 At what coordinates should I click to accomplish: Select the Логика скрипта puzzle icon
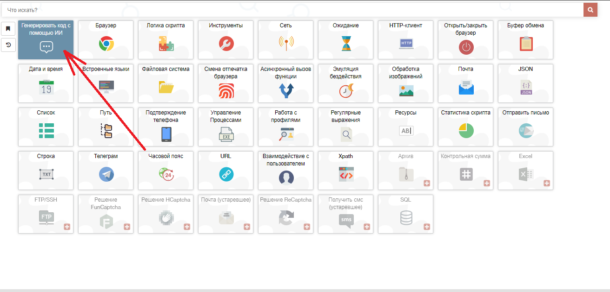tap(166, 44)
